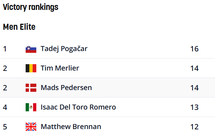Click the Belgian flag next to Tim Merlier
Viewport: 215px width, 134px height.
pos(31,68)
